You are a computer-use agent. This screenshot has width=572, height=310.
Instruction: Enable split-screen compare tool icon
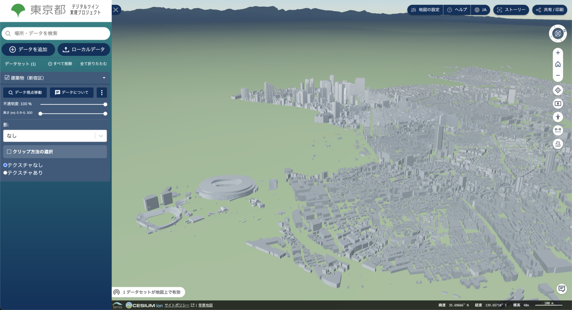(x=558, y=104)
